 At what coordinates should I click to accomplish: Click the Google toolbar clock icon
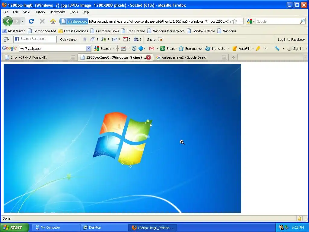point(134,48)
